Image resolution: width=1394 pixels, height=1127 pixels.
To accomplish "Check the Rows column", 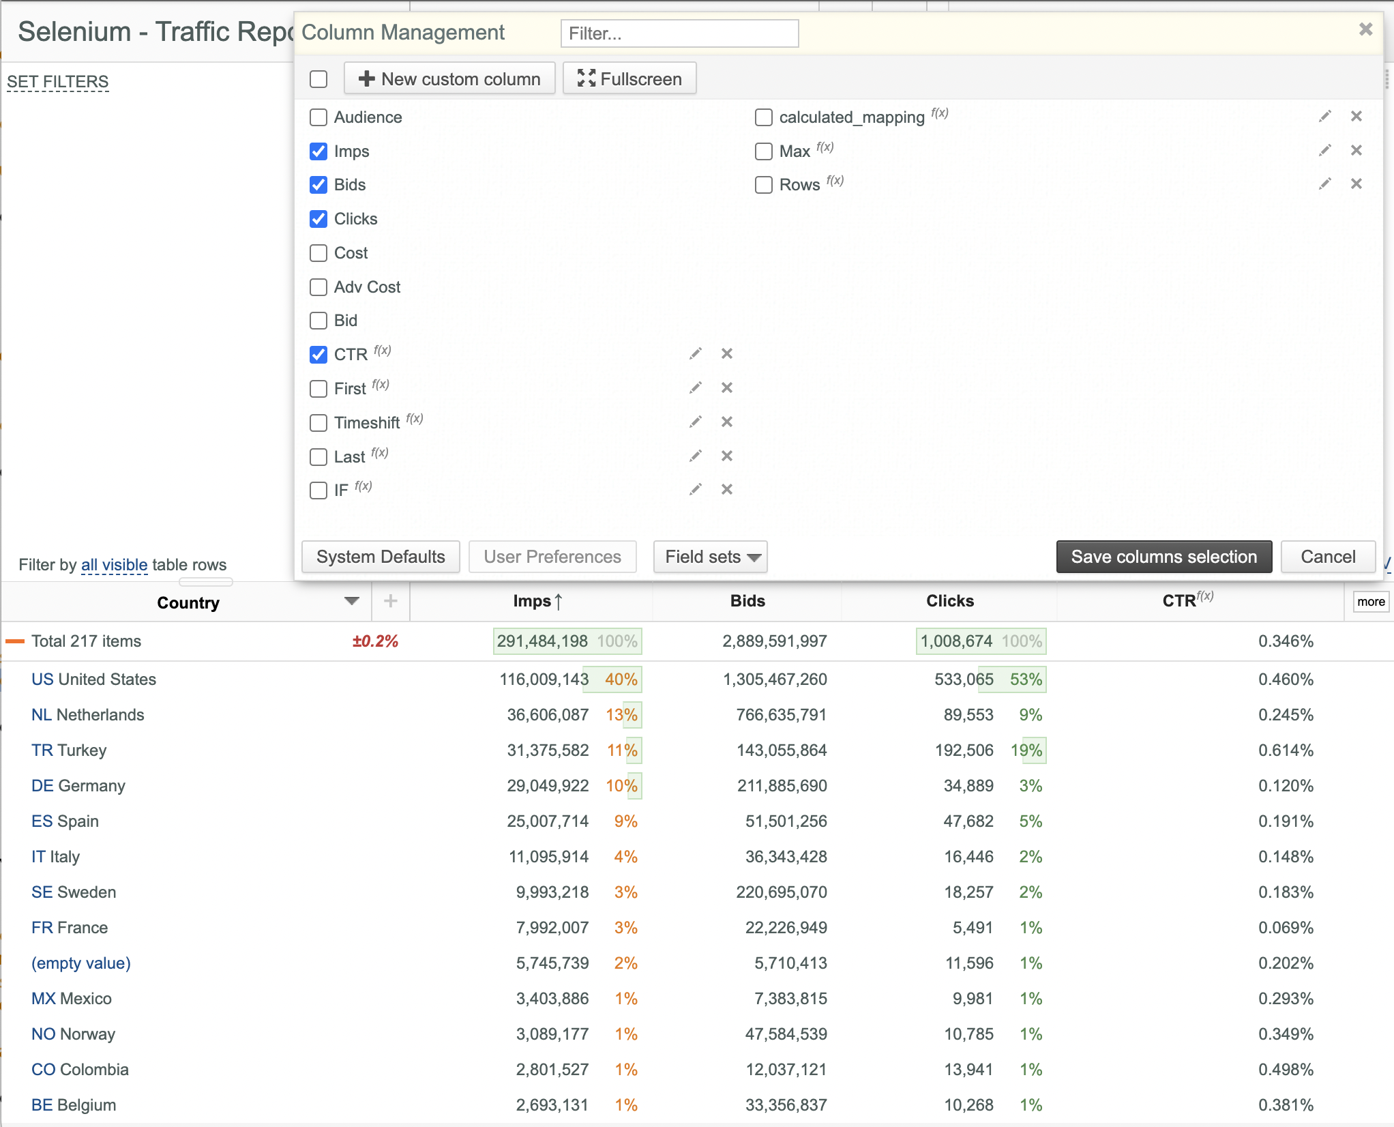I will [x=764, y=185].
